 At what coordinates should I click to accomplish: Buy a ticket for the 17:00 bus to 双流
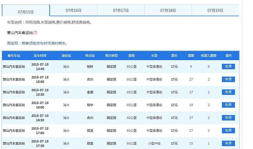click(228, 131)
